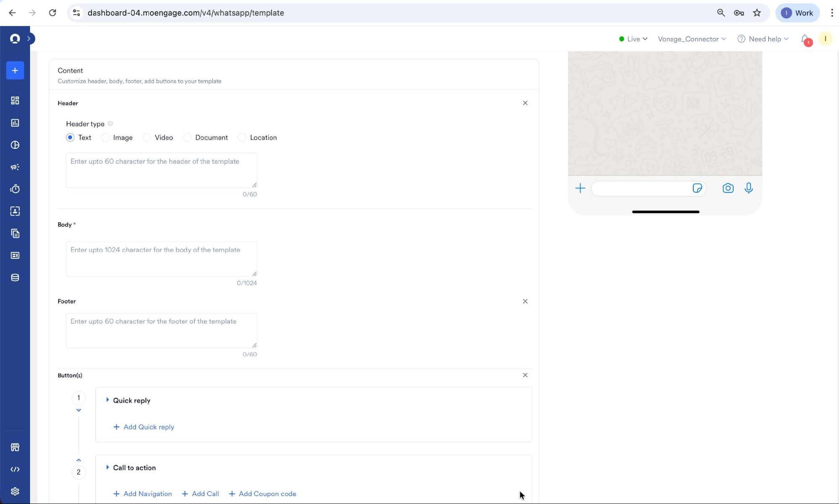Focus the header text input field
The image size is (839, 504).
[x=162, y=170]
